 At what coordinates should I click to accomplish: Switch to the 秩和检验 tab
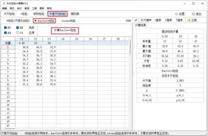pyautogui.click(x=39, y=14)
